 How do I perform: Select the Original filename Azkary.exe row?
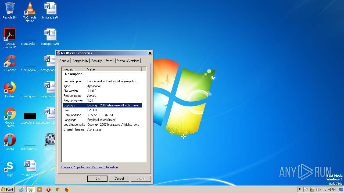pyautogui.click(x=102, y=129)
